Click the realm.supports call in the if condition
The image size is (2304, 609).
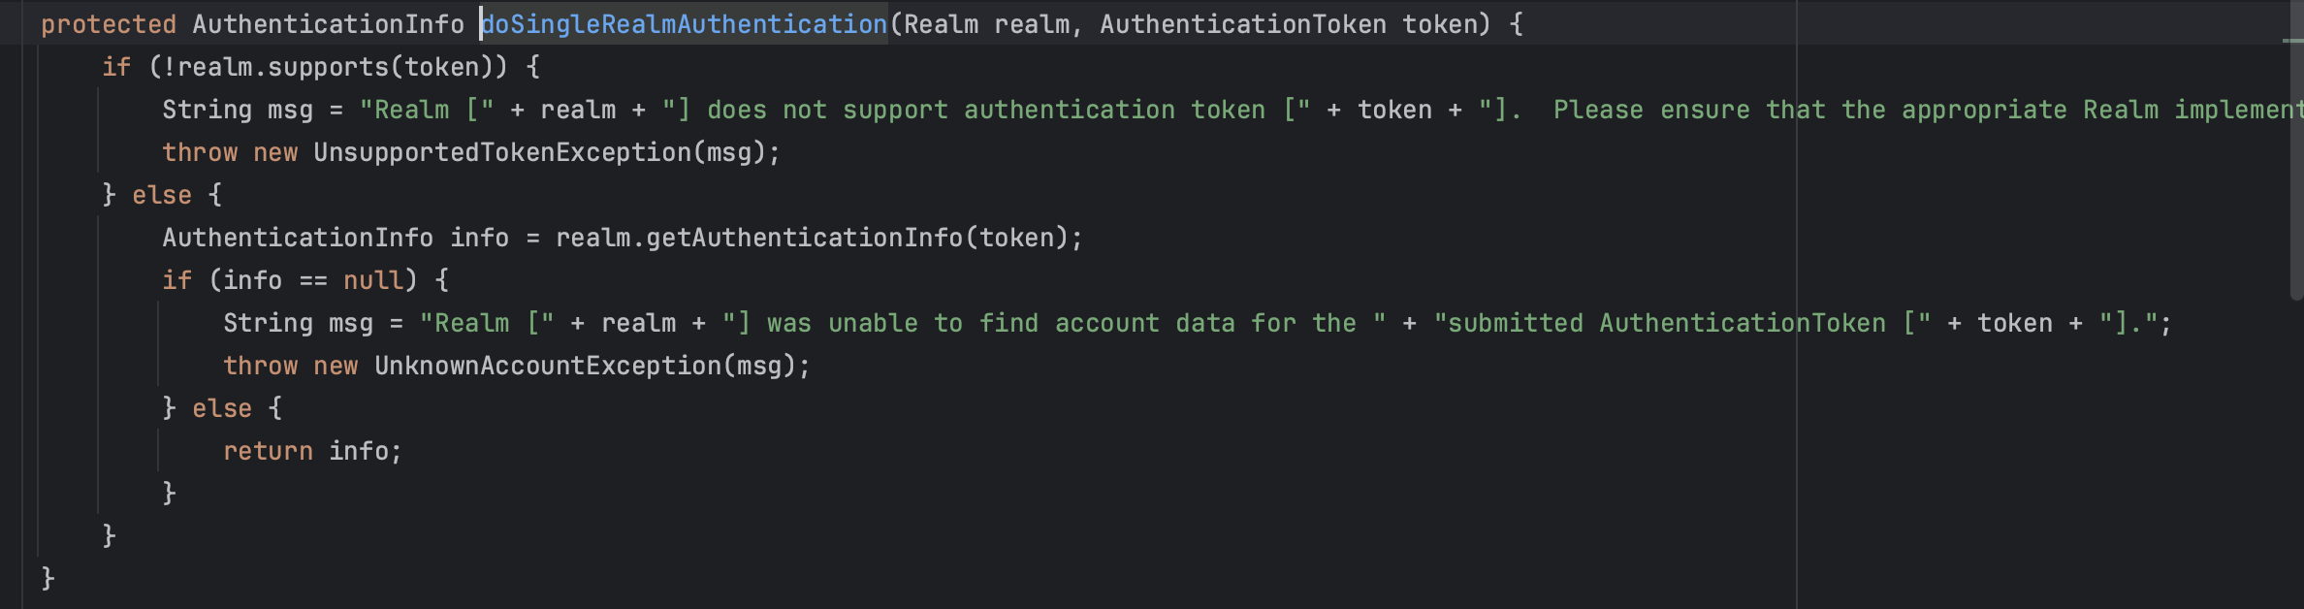pyautogui.click(x=282, y=67)
